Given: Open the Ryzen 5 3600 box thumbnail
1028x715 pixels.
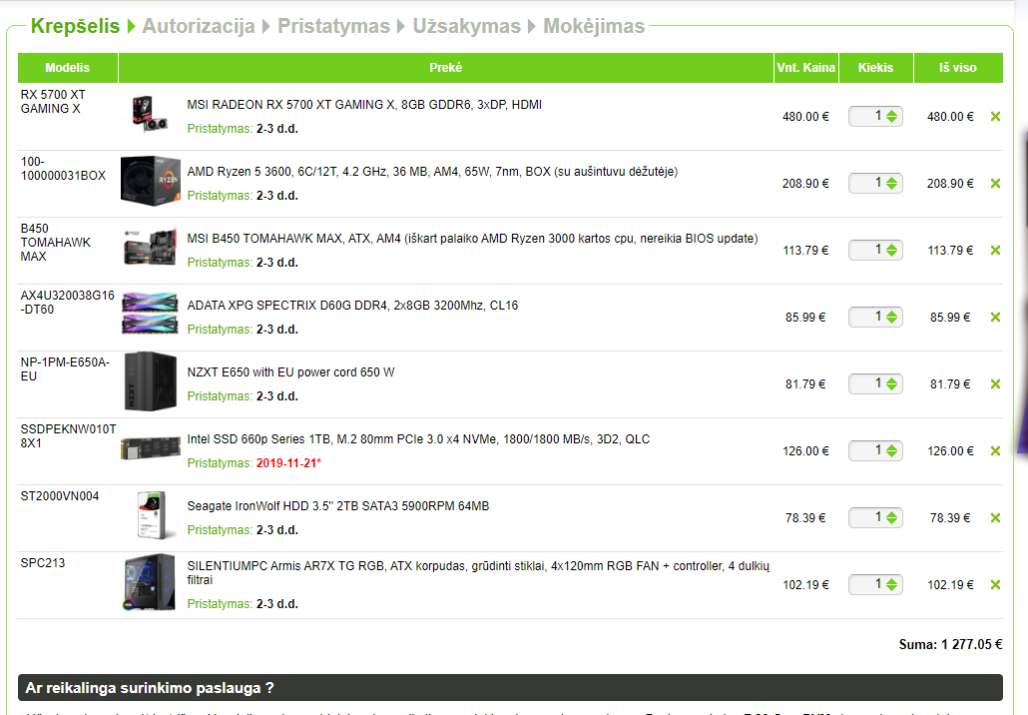Looking at the screenshot, I should 151,181.
